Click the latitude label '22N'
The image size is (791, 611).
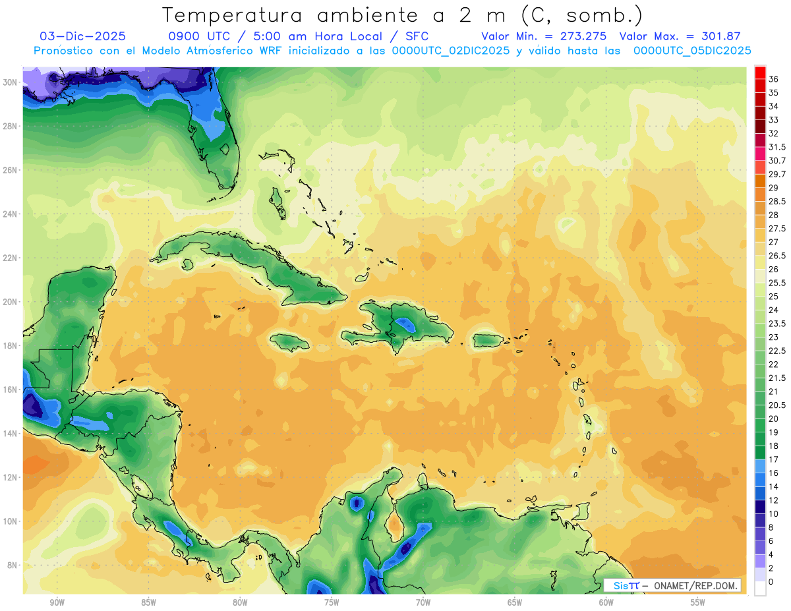click(x=9, y=258)
